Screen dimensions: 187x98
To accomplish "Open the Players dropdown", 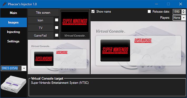I will click(x=184, y=18).
